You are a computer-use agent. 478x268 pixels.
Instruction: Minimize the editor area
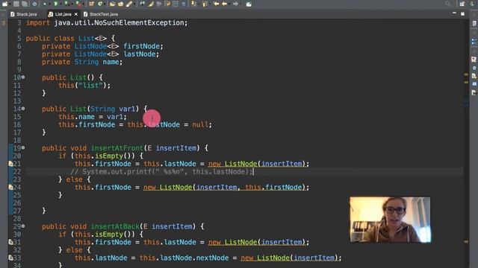454,13
